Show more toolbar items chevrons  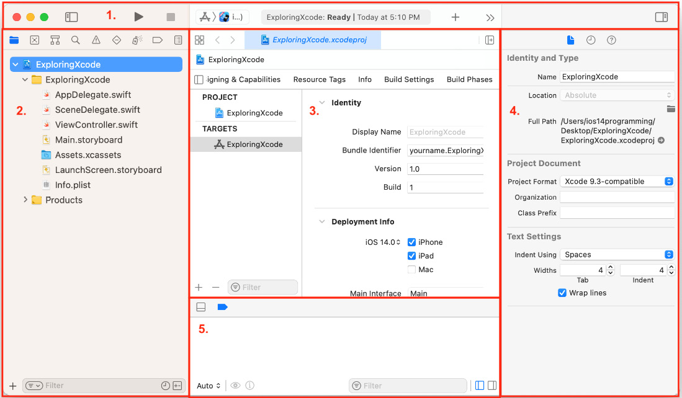point(490,17)
